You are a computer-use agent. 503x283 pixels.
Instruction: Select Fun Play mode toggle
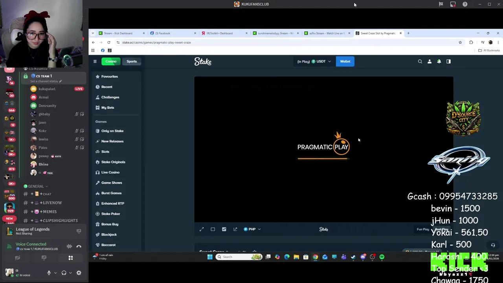click(x=423, y=229)
